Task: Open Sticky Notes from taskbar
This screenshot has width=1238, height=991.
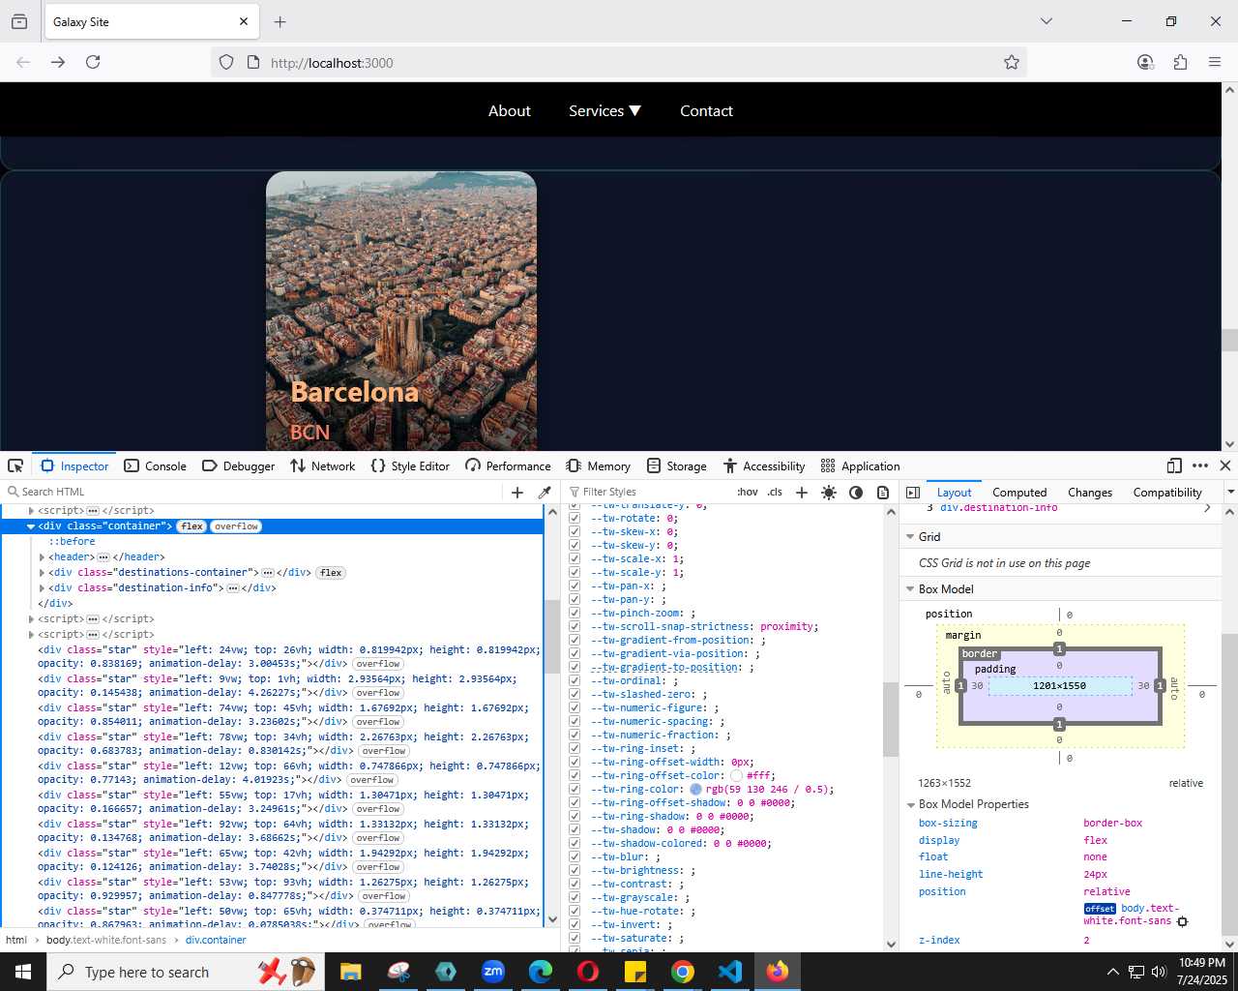Action: click(x=635, y=972)
